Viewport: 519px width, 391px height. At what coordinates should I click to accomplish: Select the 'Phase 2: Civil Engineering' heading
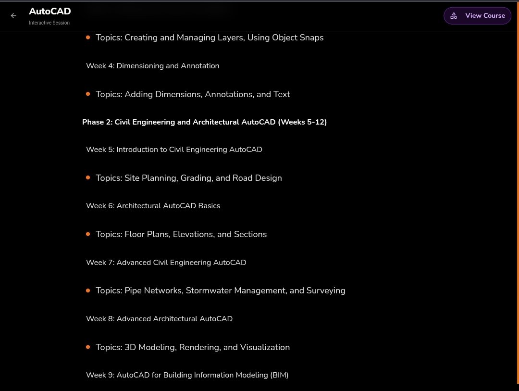pyautogui.click(x=204, y=122)
